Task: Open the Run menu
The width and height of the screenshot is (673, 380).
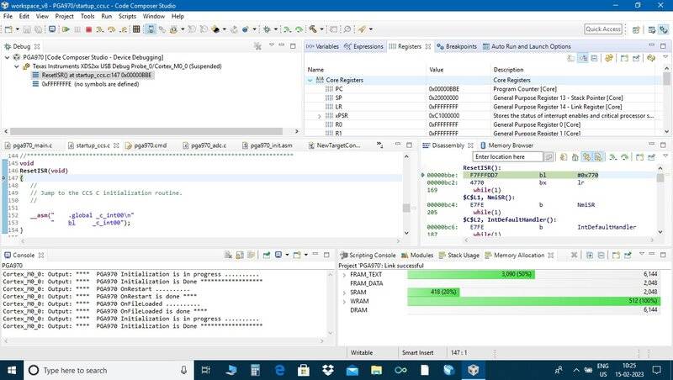Action: coord(107,16)
